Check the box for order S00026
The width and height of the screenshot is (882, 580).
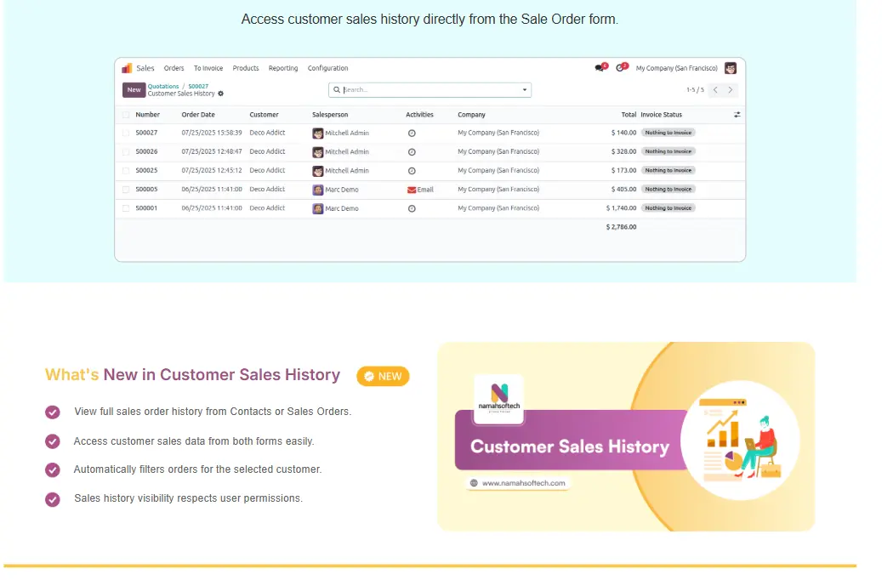(126, 152)
